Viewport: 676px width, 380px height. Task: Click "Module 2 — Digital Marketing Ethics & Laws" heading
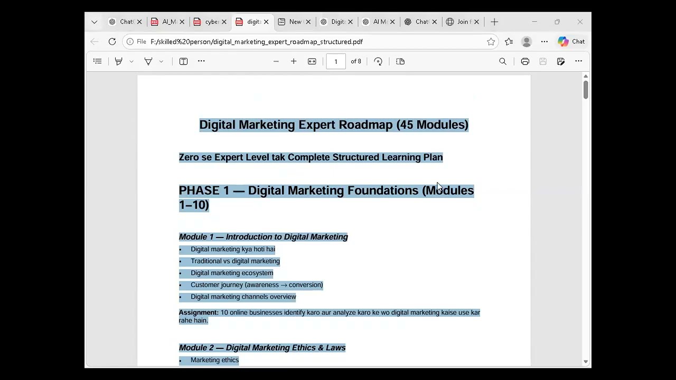point(262,348)
